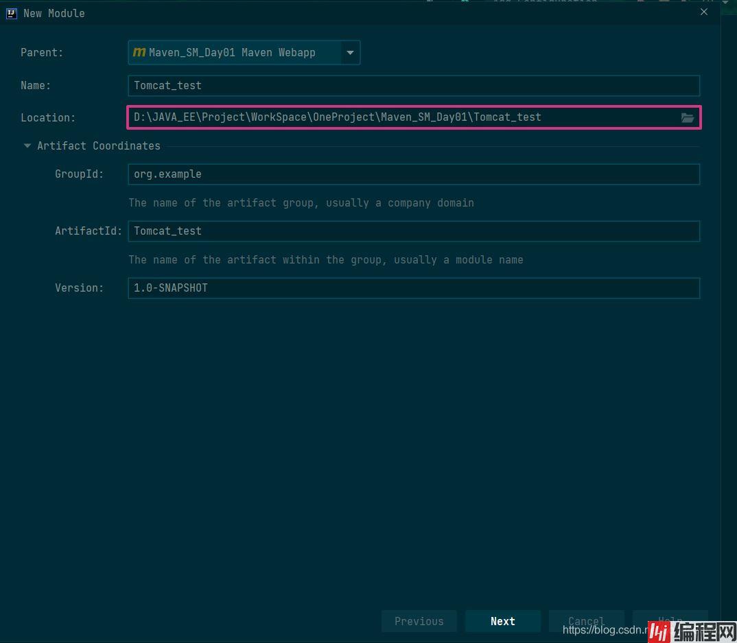Viewport: 737px width, 643px height.
Task: Select the ArtifactId input field
Action: point(412,231)
